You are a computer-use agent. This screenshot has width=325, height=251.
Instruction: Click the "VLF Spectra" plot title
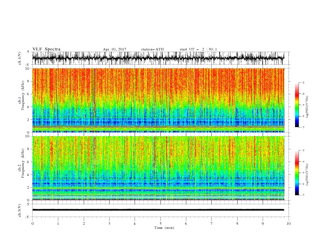coord(46,49)
